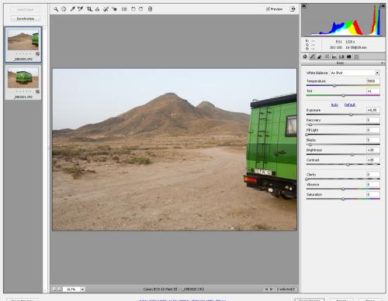This screenshot has height=301, width=388.
Task: Toggle highlight clipping warning in histogram
Action: pyautogui.click(x=383, y=5)
